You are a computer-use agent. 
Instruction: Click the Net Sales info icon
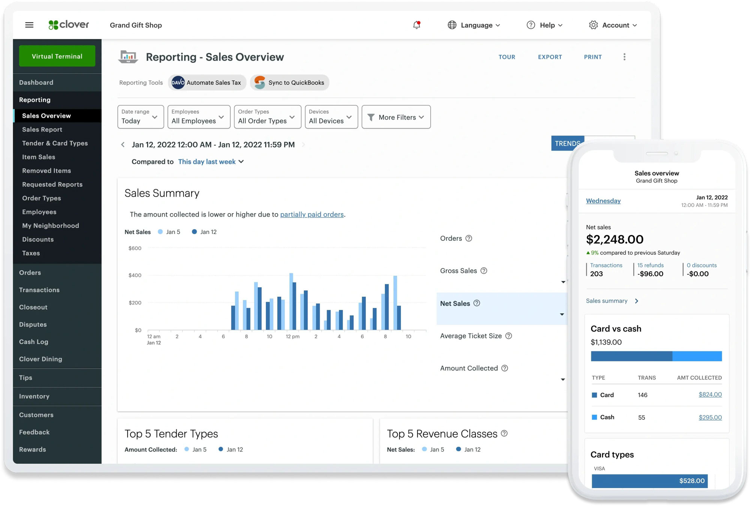[477, 303]
